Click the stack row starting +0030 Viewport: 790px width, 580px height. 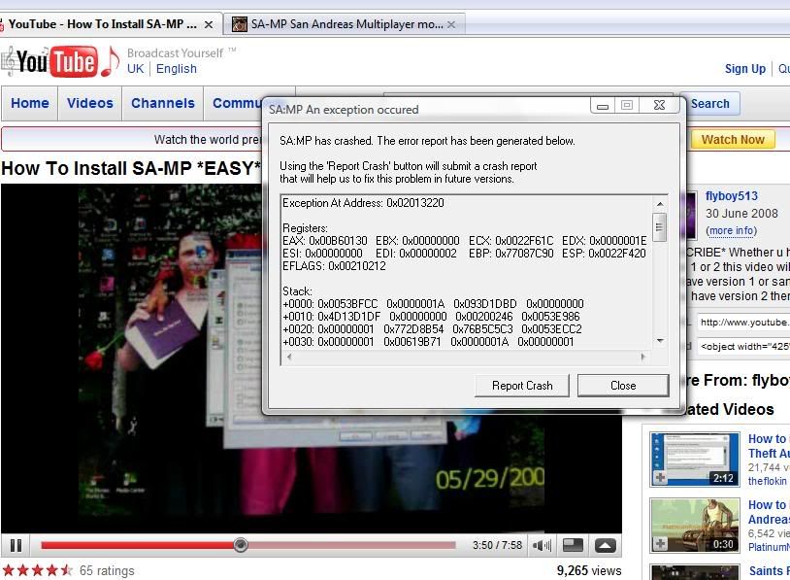tap(428, 341)
